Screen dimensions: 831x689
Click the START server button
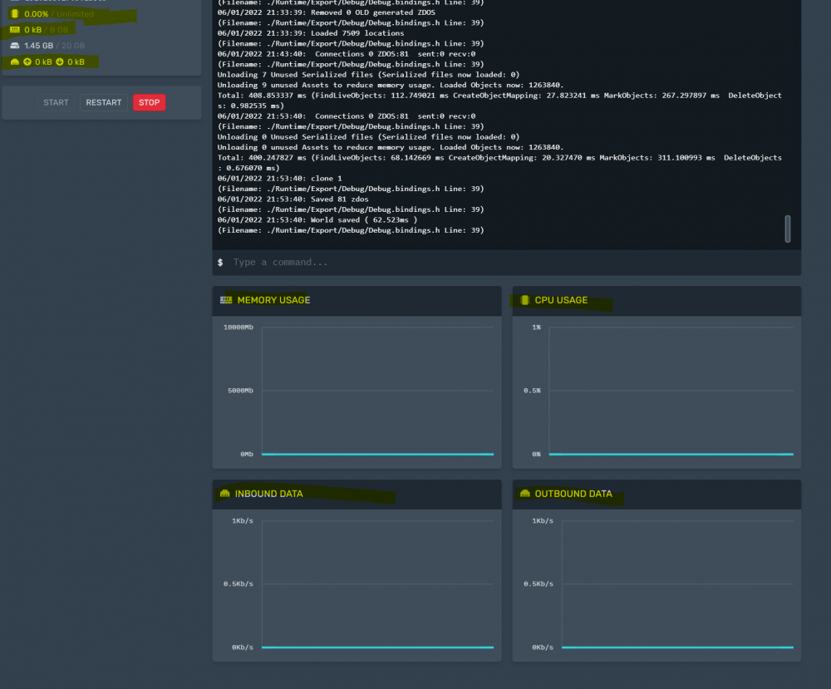[x=56, y=102]
